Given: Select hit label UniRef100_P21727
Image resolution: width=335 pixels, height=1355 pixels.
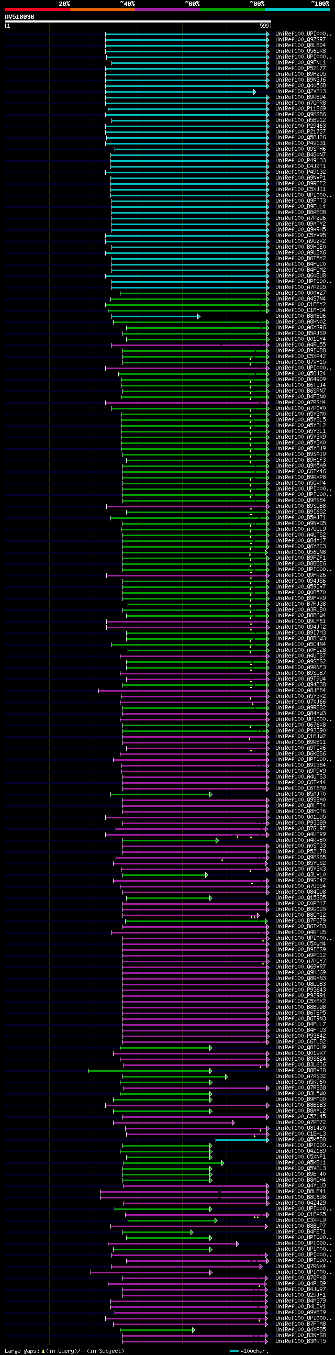Looking at the screenshot, I should (300, 132).
